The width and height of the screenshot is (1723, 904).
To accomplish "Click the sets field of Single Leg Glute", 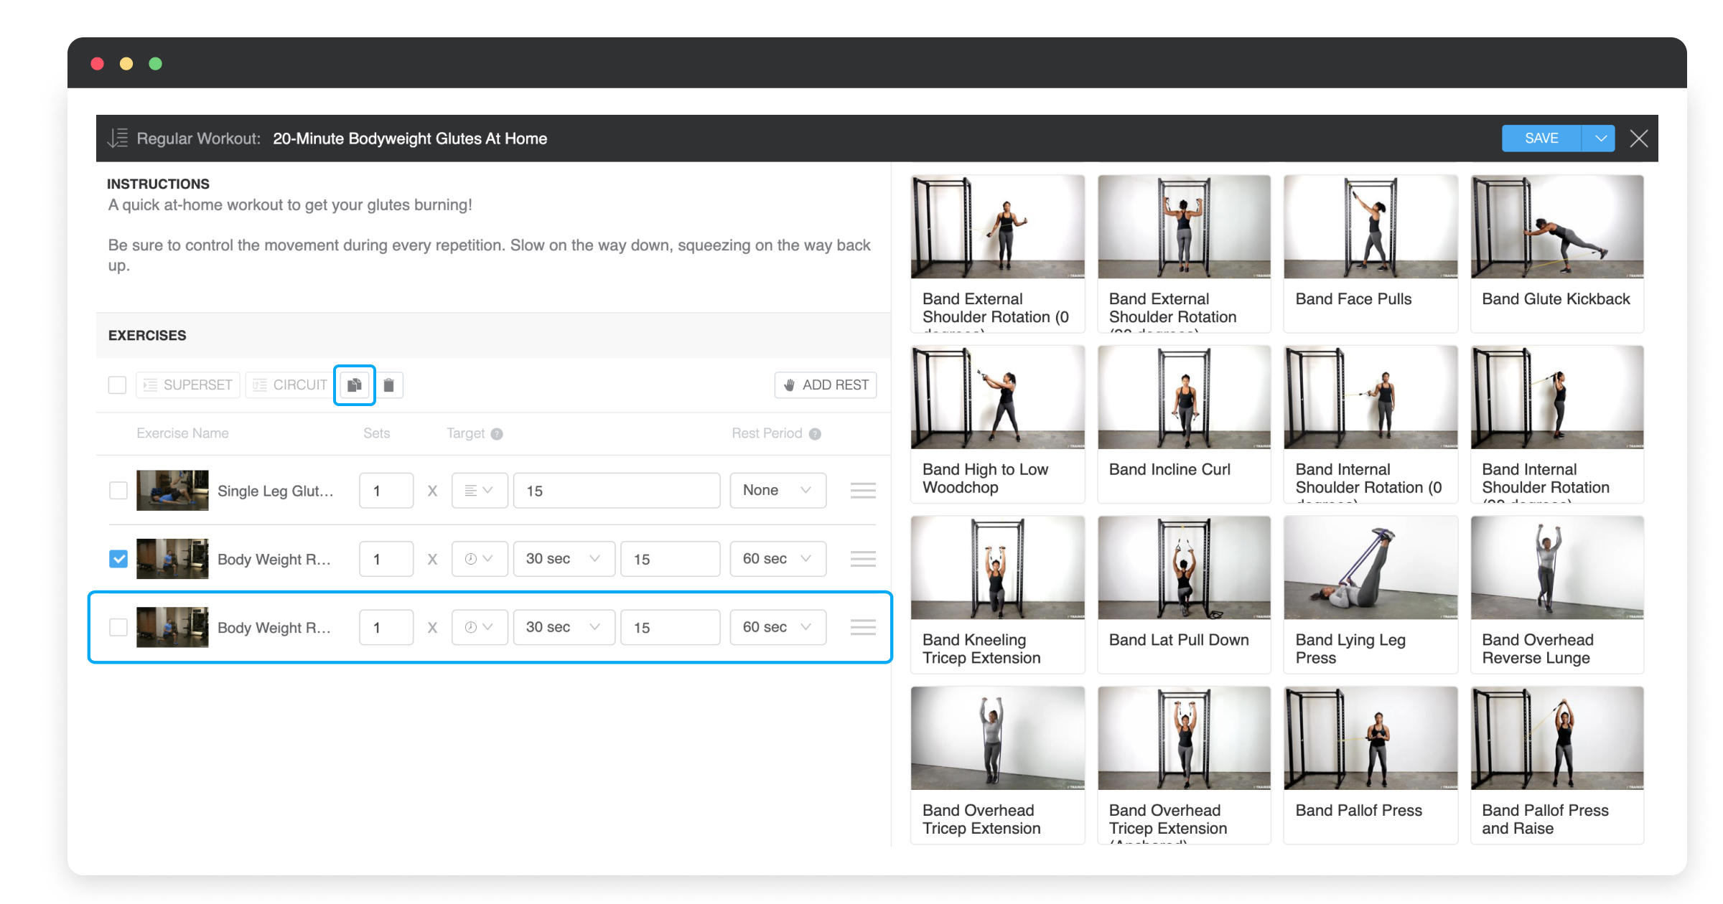I will pyautogui.click(x=386, y=491).
